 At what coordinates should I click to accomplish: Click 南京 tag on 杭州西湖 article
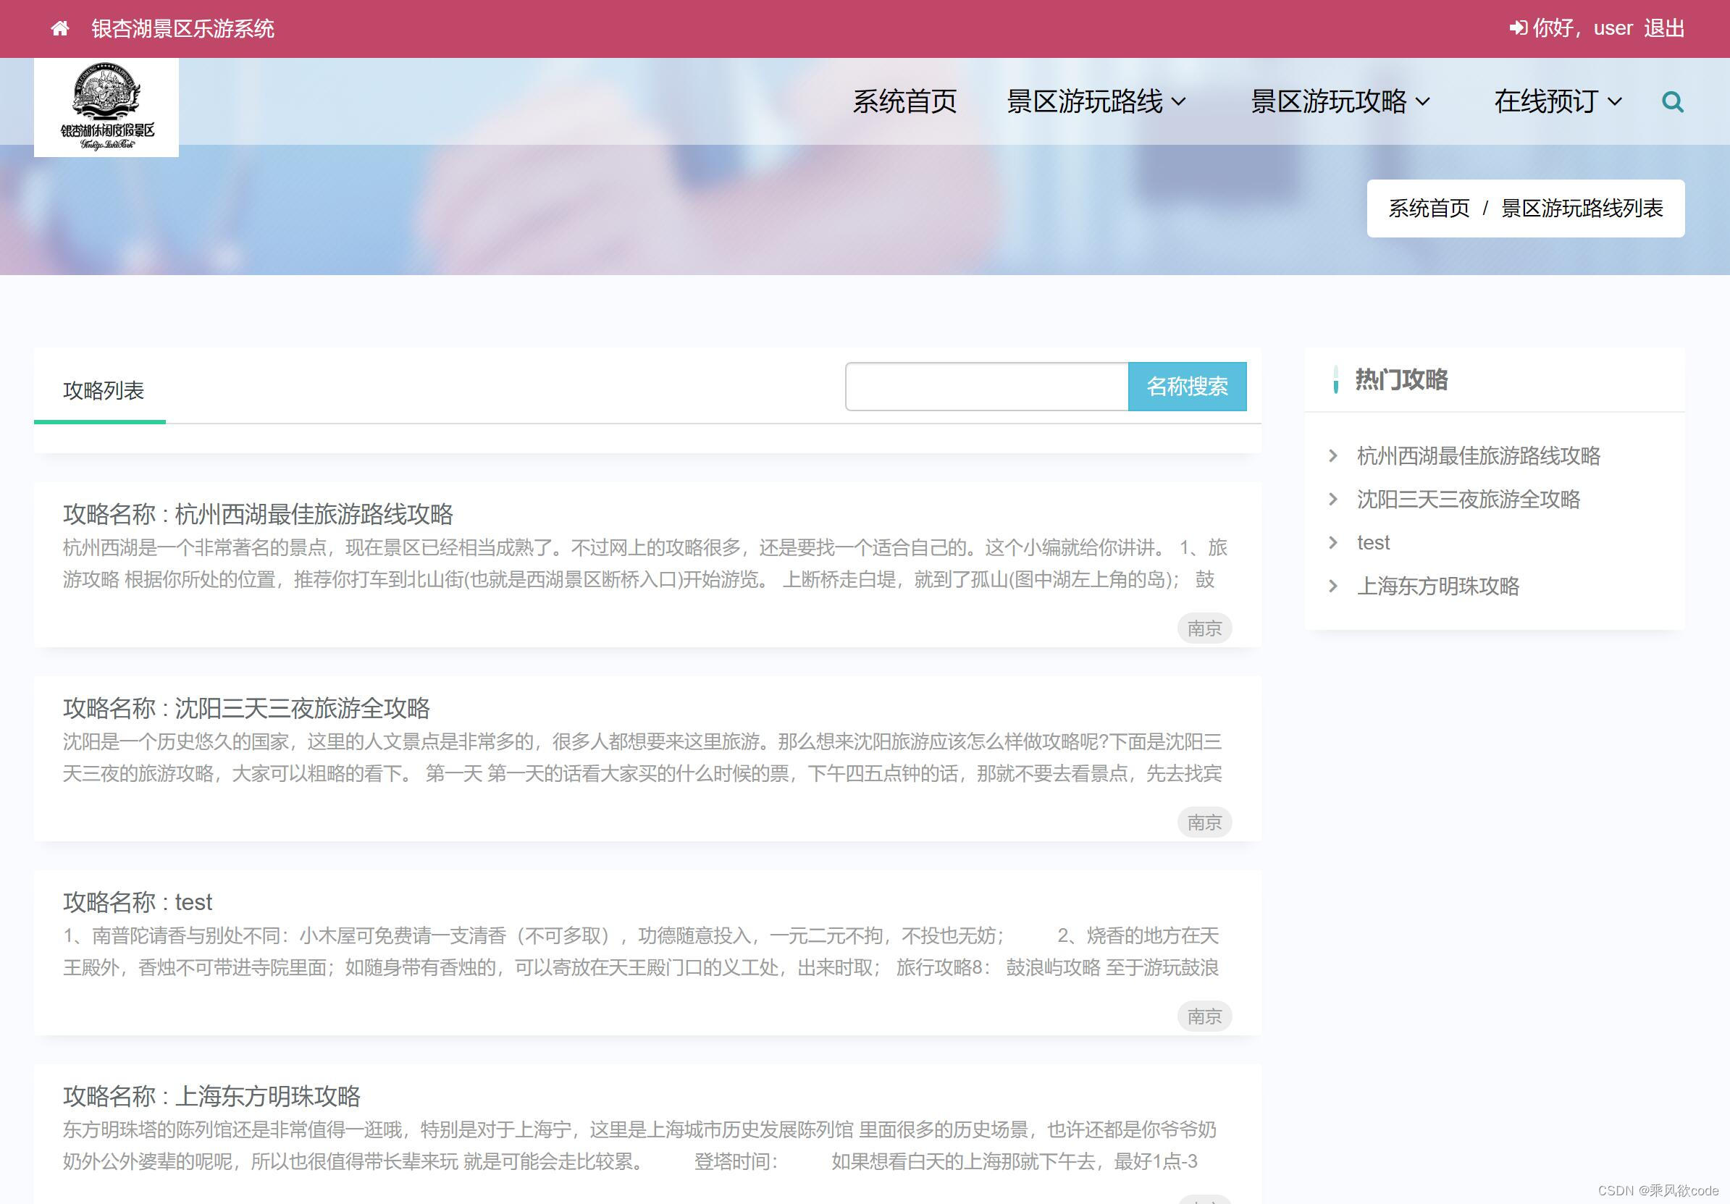tap(1204, 628)
